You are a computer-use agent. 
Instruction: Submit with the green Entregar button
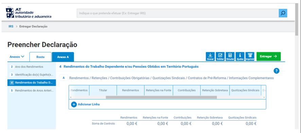tap(269, 57)
